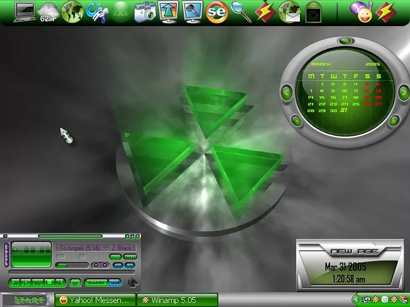Select day 27 in the calendar
Screen dimensions: 410x307
[379, 104]
